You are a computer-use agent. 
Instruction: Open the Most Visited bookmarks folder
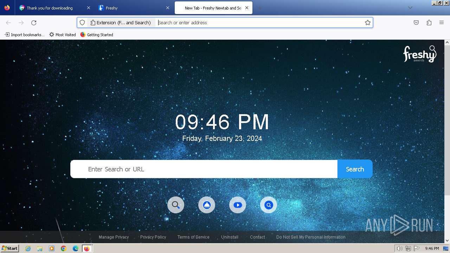click(x=63, y=35)
